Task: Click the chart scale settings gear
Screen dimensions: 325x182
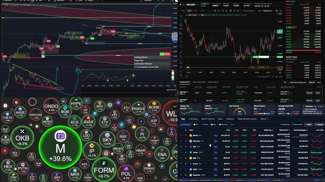Action: coord(280,73)
